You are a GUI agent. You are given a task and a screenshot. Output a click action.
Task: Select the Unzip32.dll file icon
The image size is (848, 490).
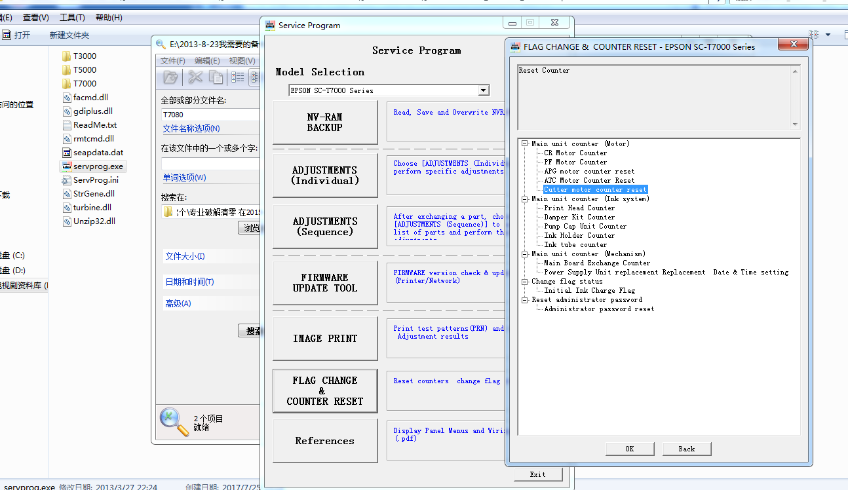[x=67, y=221]
